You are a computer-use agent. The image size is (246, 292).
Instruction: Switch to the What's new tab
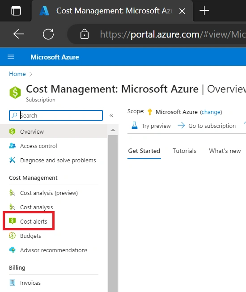click(225, 151)
